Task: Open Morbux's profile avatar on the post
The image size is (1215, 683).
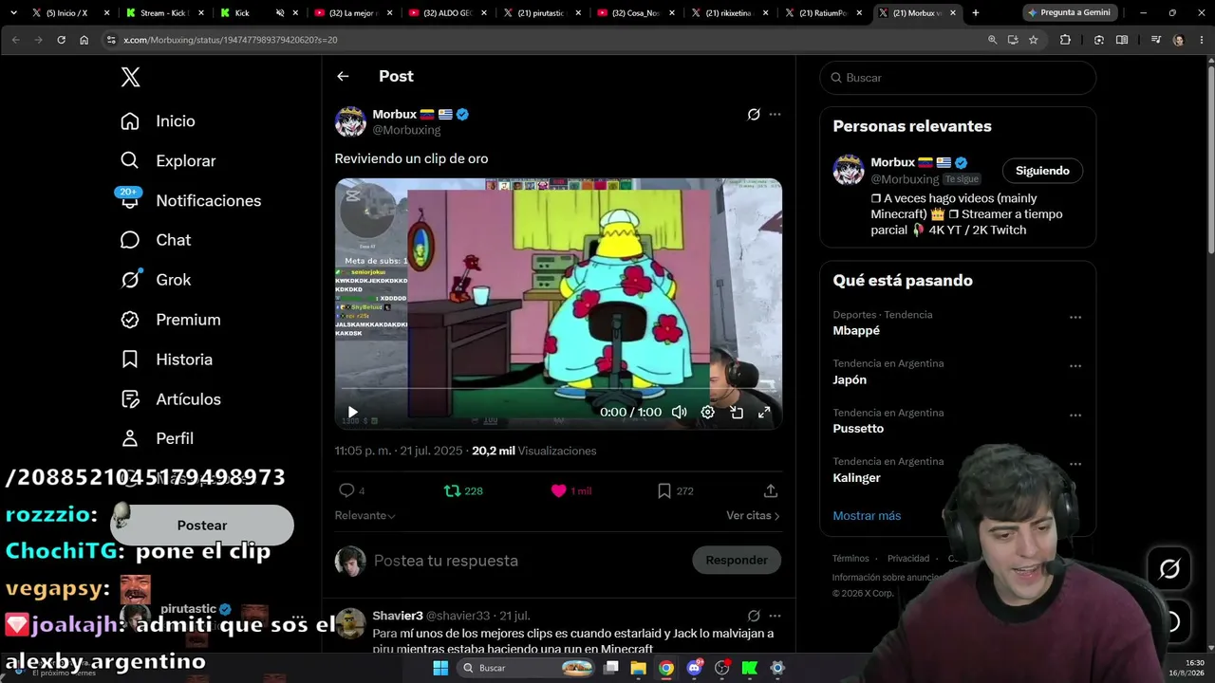Action: coord(350,121)
